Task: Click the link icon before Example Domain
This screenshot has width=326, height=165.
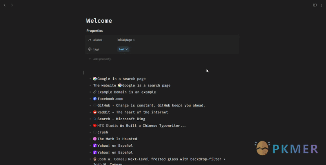Action: pos(95,92)
